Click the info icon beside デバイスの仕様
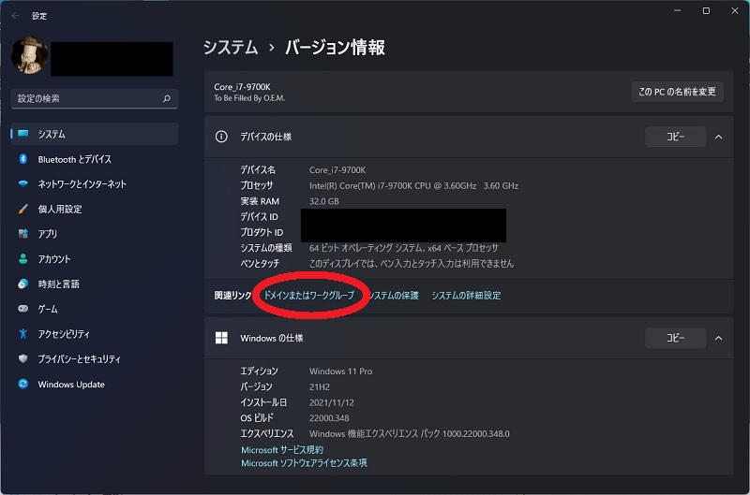The width and height of the screenshot is (750, 495). (221, 137)
